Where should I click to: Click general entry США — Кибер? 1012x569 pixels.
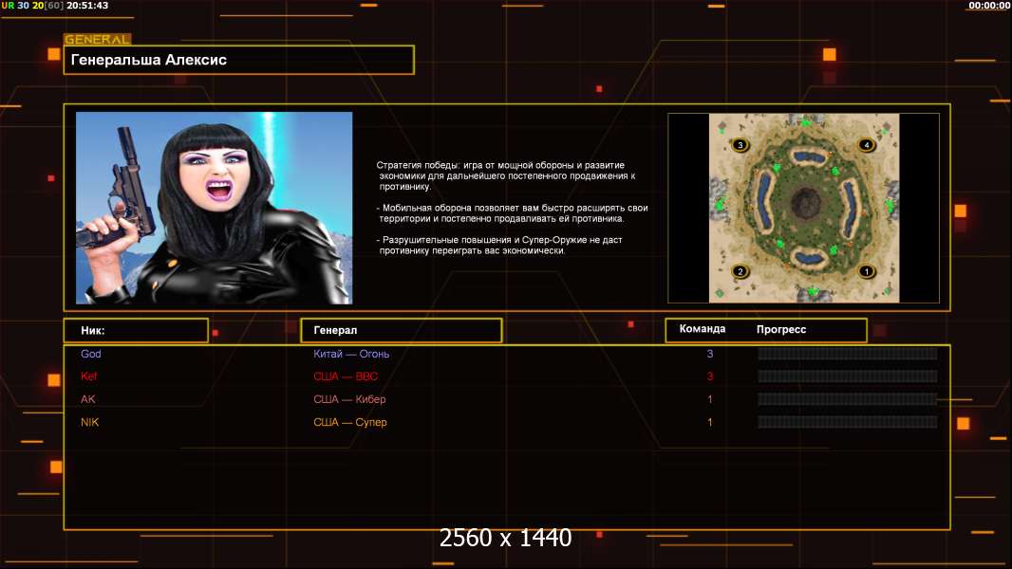point(349,399)
